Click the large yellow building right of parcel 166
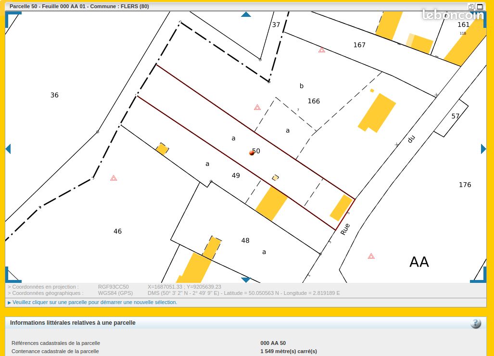The image size is (494, 356). pos(377,113)
